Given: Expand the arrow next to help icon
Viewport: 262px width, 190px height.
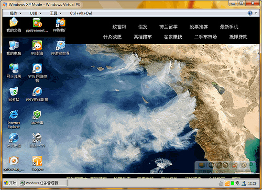Looking at the screenshot, I should [x=256, y=13].
